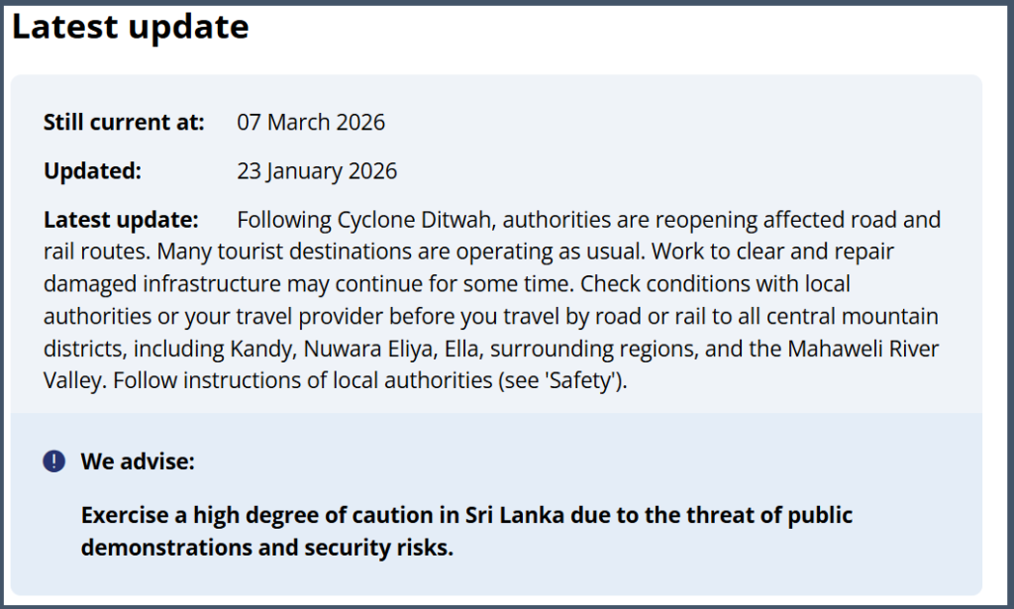Click the "We advise:" heading text

(138, 461)
